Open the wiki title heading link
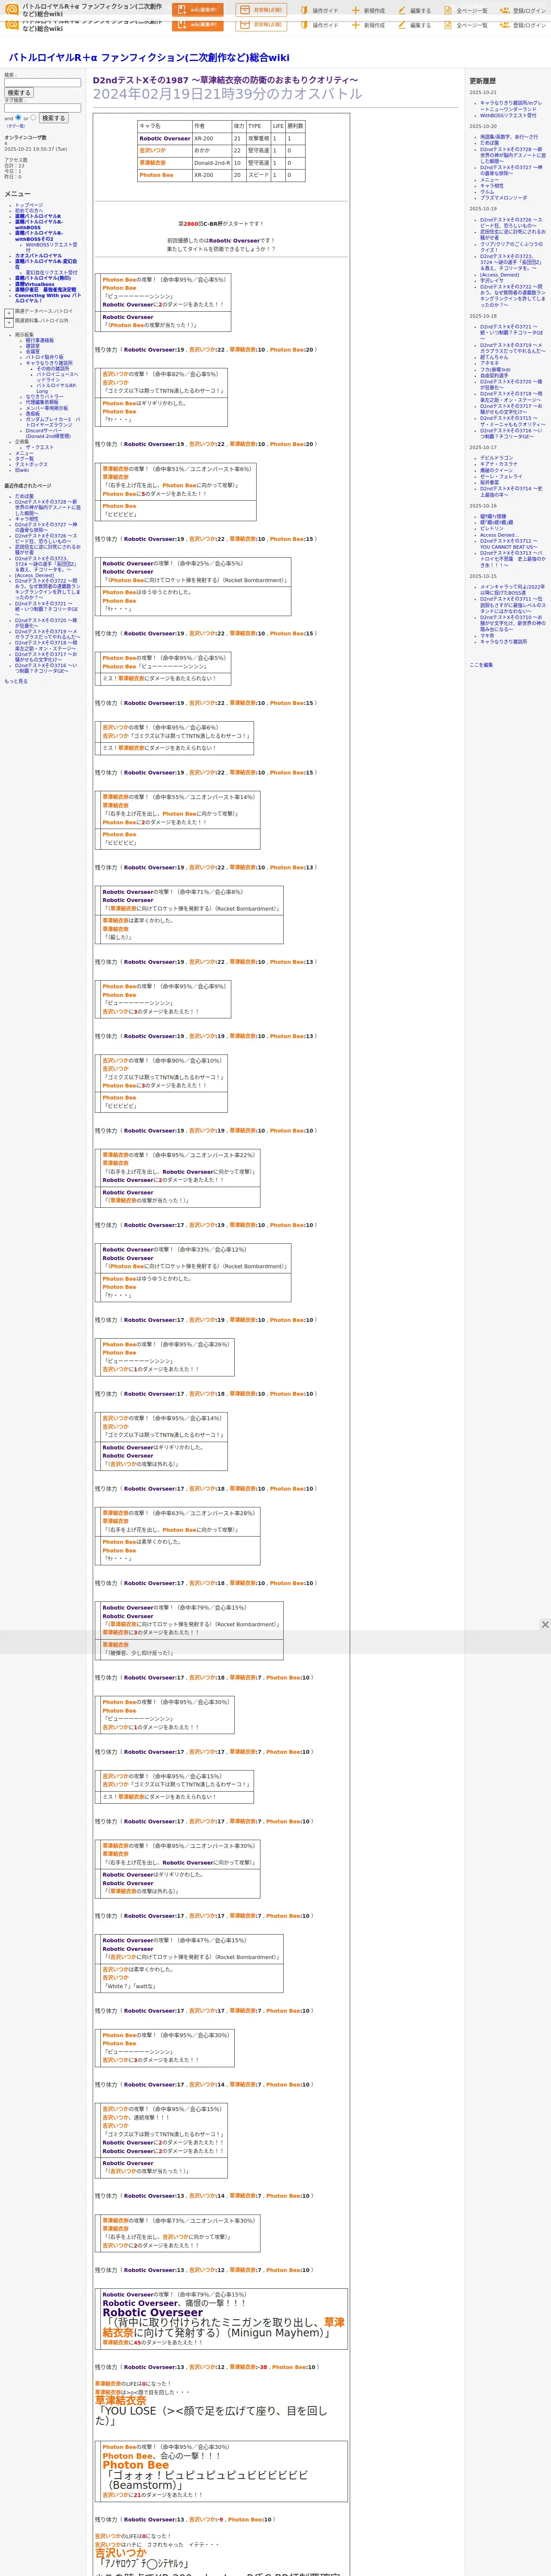The width and height of the screenshot is (551, 2576). (x=149, y=58)
